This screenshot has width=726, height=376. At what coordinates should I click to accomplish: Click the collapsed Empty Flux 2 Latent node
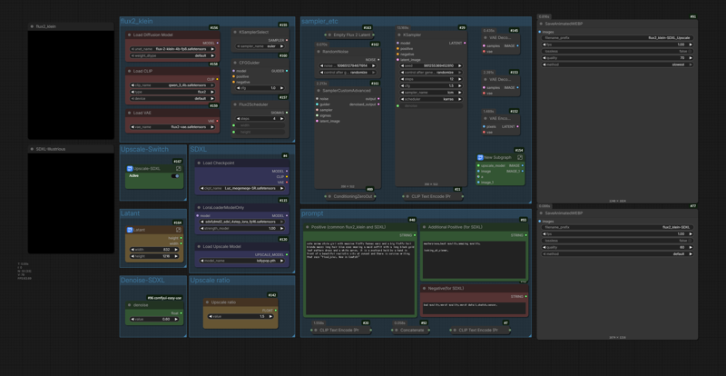pos(351,35)
